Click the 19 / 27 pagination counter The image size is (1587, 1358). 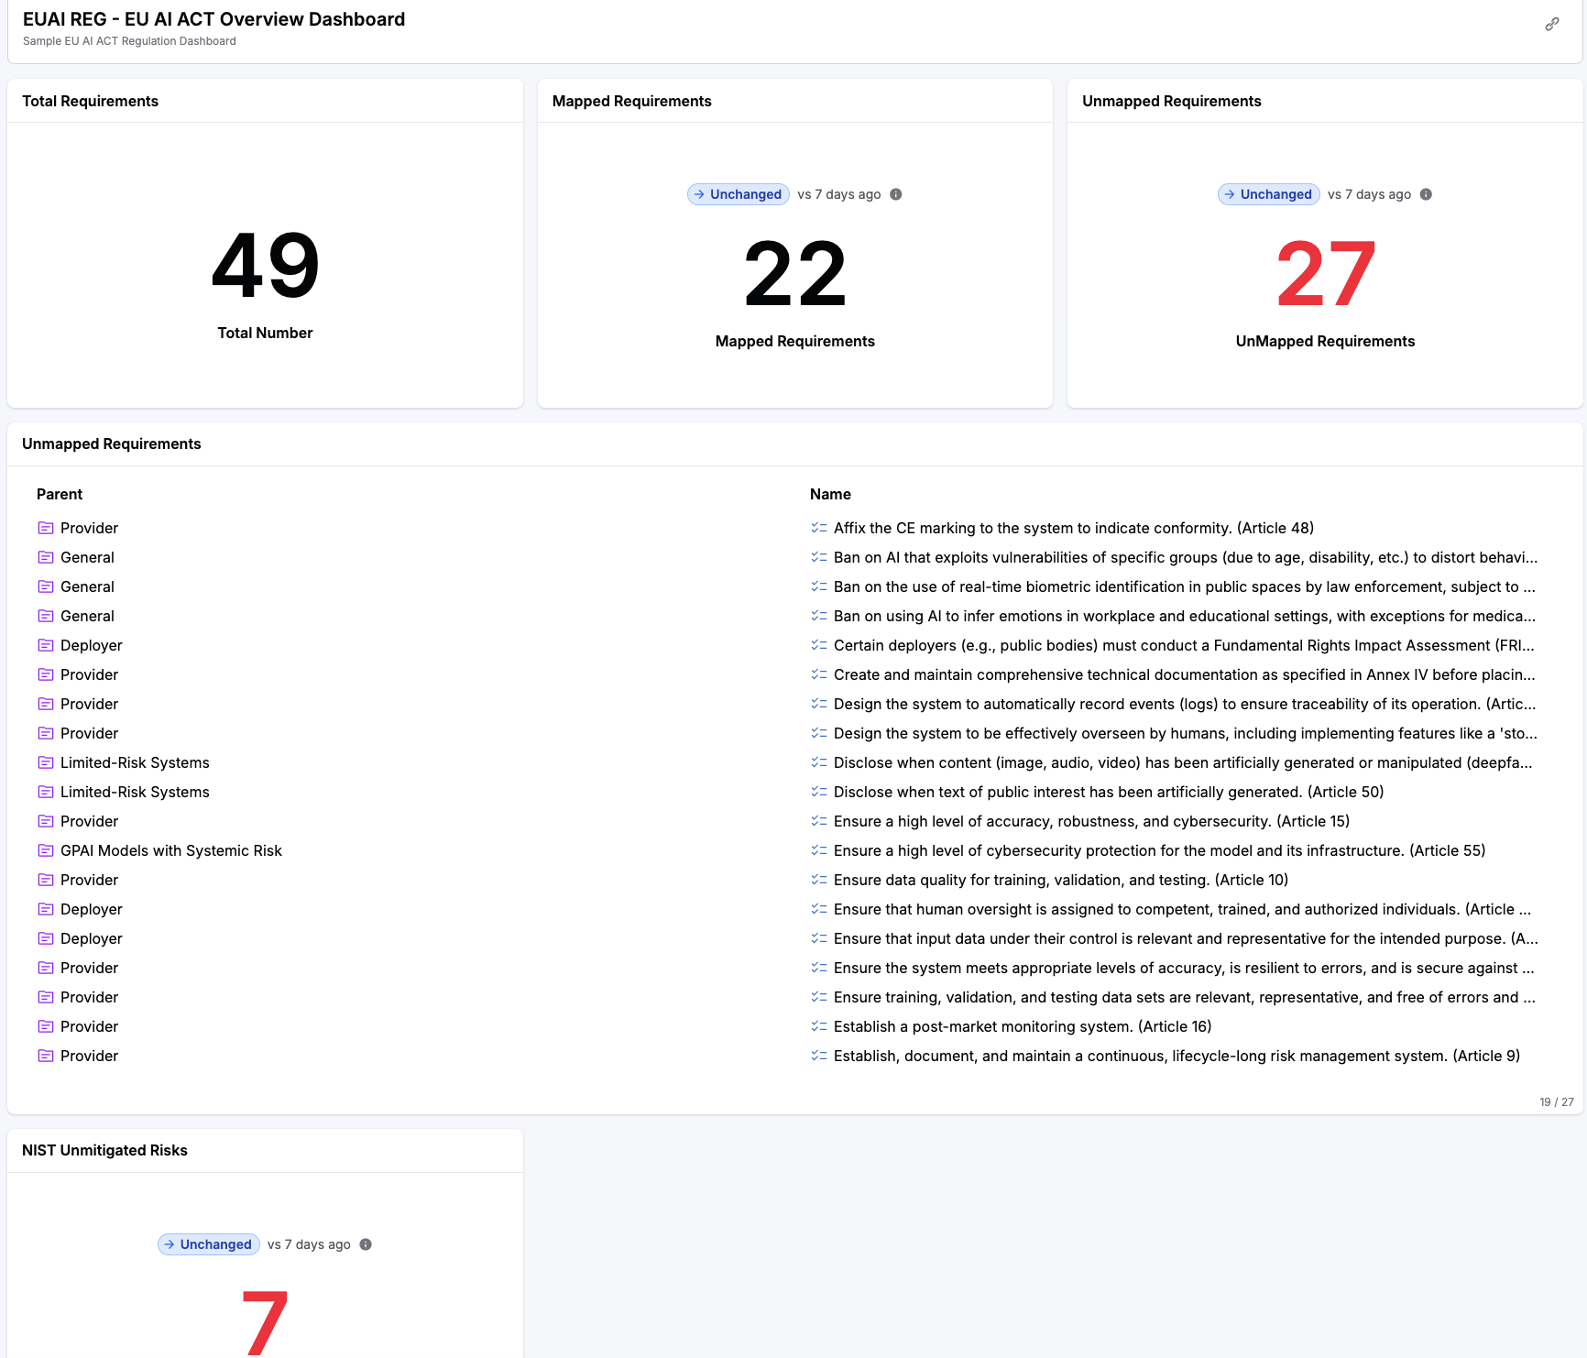point(1555,1101)
